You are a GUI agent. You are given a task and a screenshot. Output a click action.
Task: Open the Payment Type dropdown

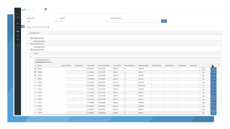pos(42,21)
